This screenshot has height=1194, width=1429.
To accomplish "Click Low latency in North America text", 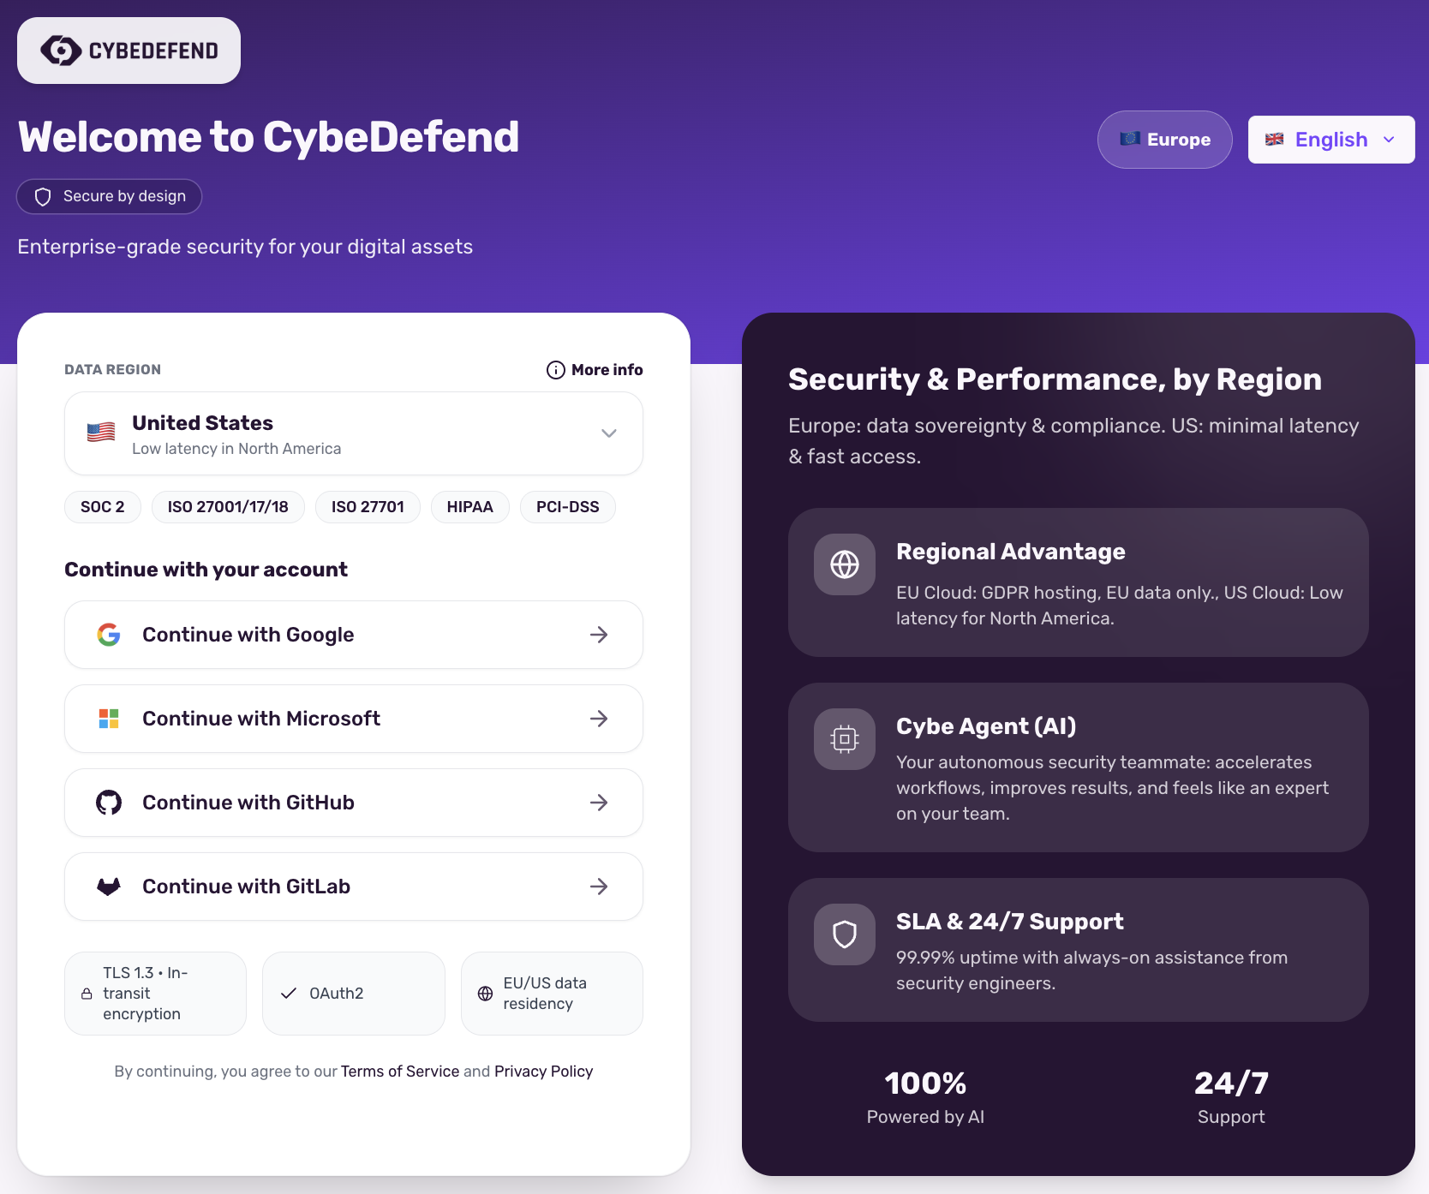I will point(236,449).
